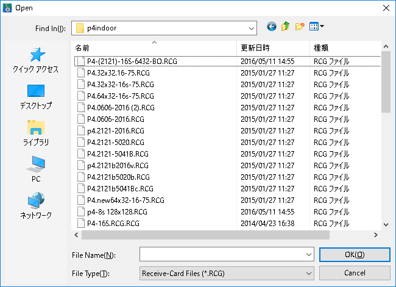Select file P4.2121-5041B.RCG
This screenshot has height=287, width=396.
coord(118,154)
